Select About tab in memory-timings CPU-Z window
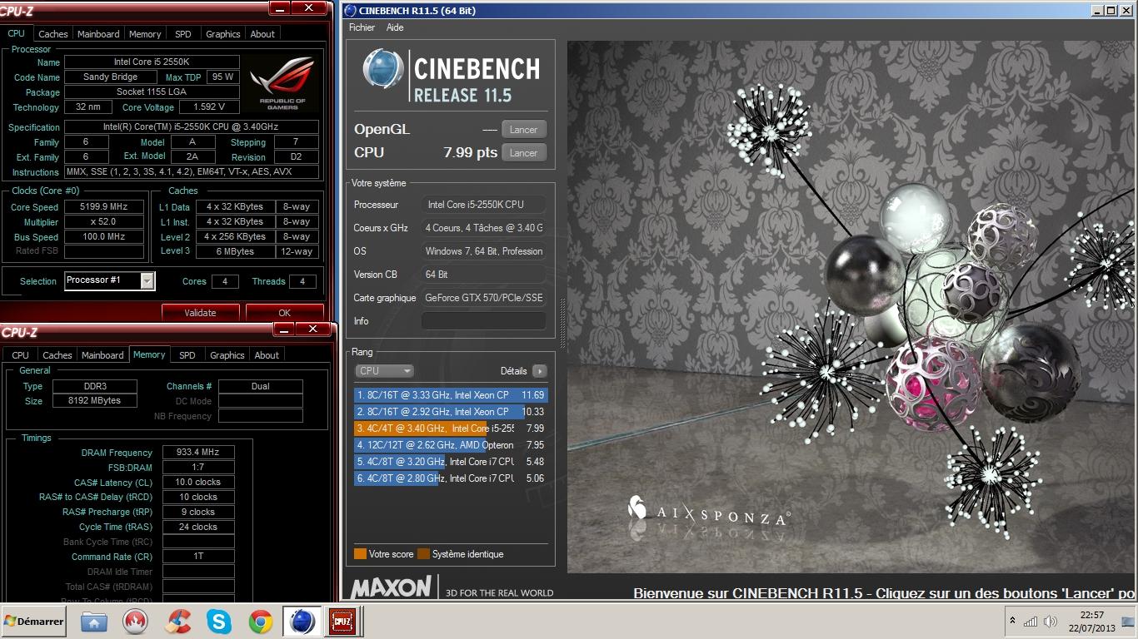1138x639 pixels. tap(267, 355)
